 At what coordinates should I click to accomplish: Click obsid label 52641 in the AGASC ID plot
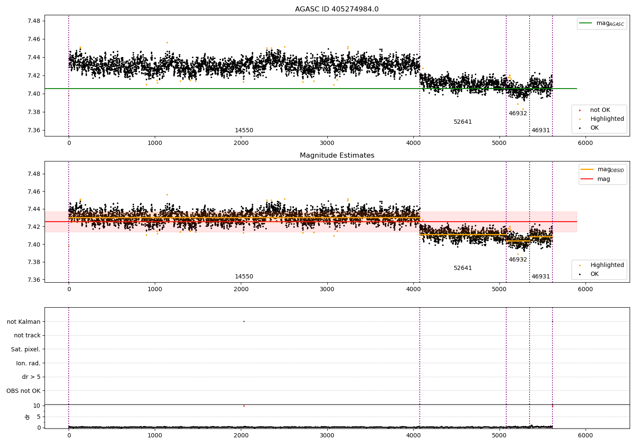tap(463, 122)
